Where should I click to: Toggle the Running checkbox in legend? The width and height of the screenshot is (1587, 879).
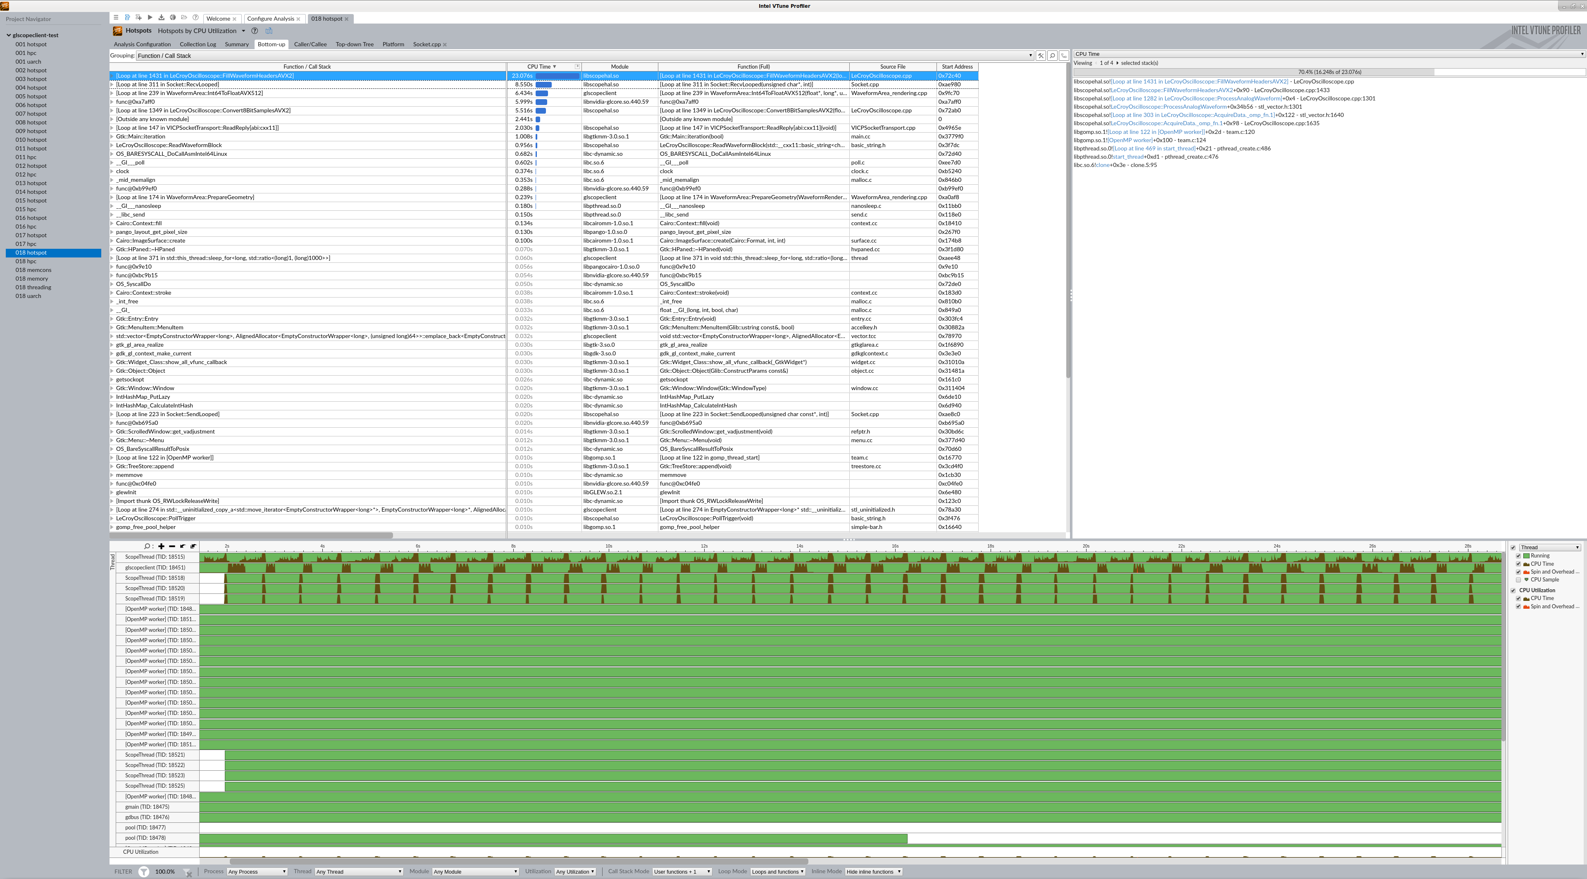pos(1519,555)
